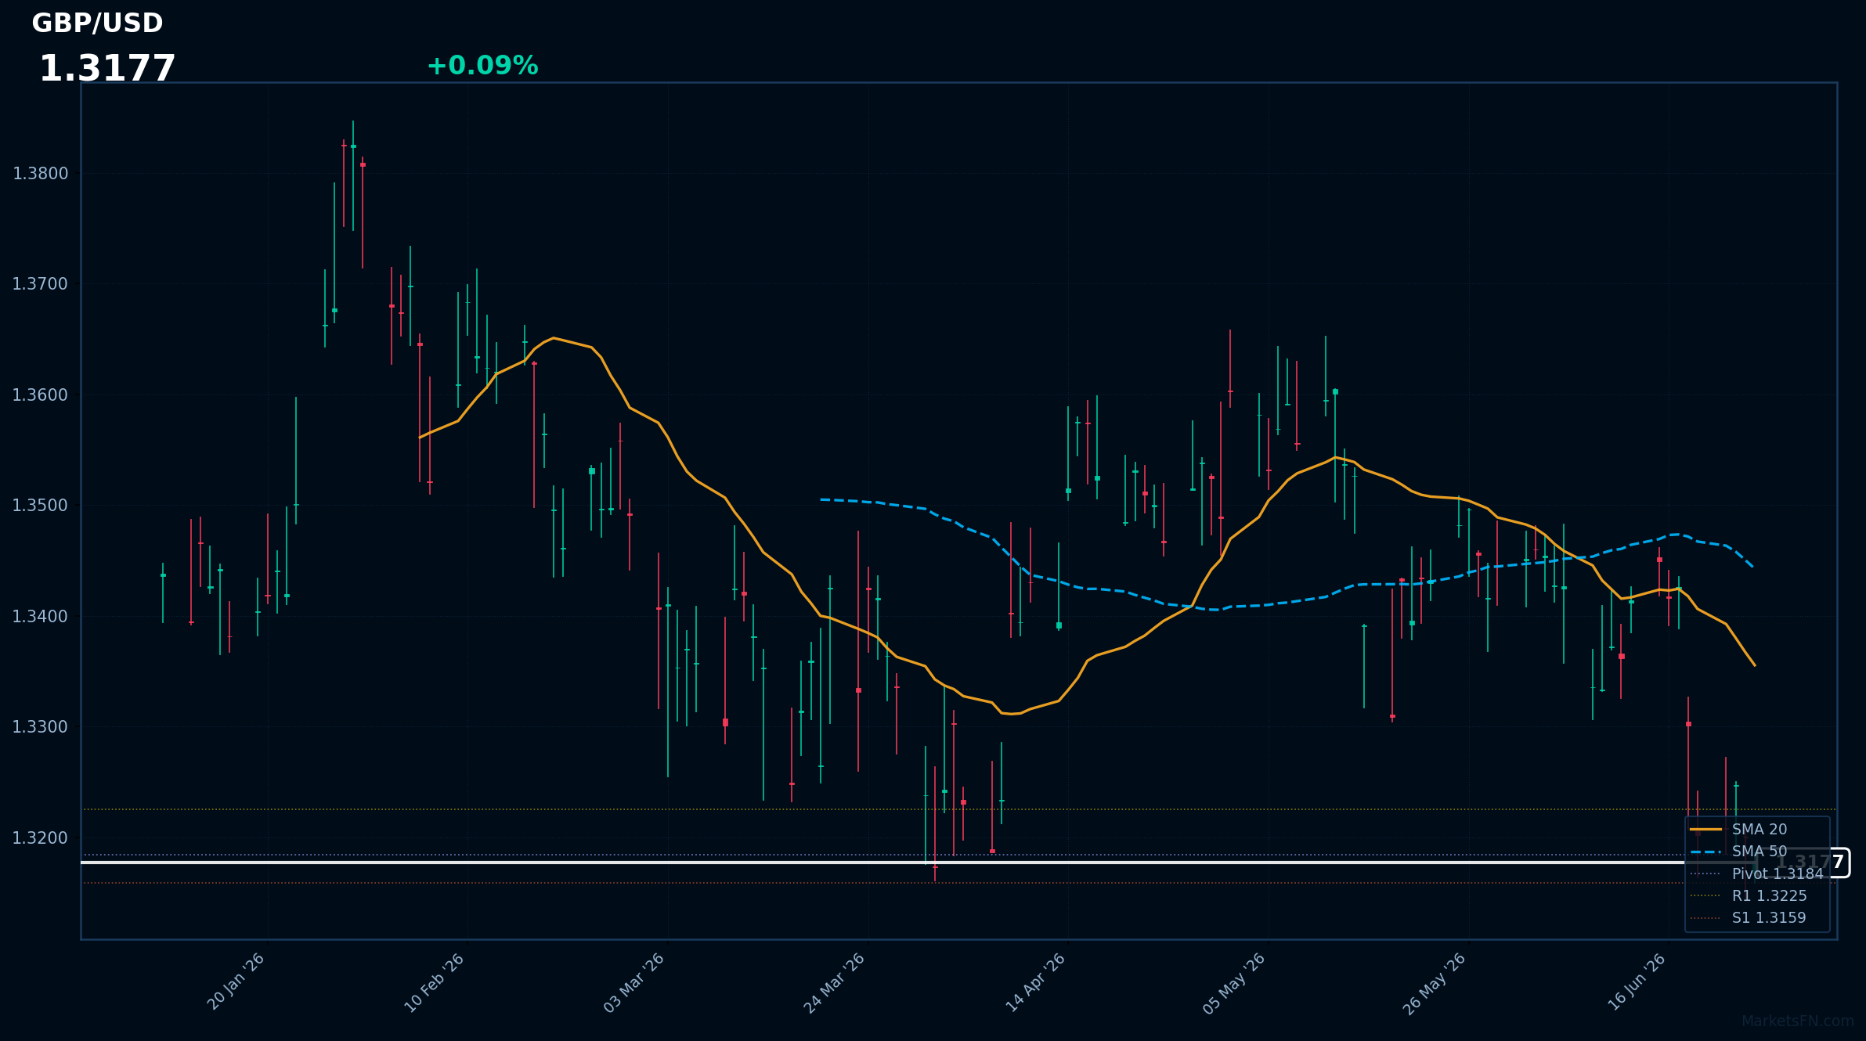
Task: Click the 03 Mar '26 date label
Action: tap(634, 983)
